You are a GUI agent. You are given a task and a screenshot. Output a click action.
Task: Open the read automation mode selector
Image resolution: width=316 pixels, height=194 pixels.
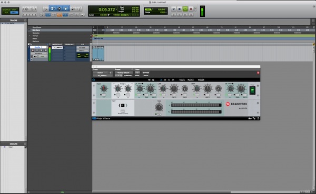[x=43, y=57]
